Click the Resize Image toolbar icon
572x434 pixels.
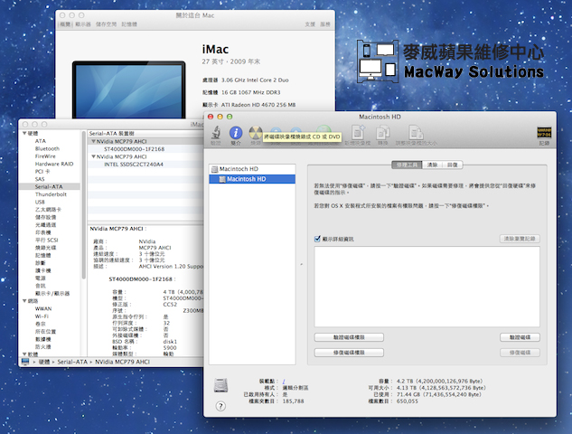click(x=416, y=132)
